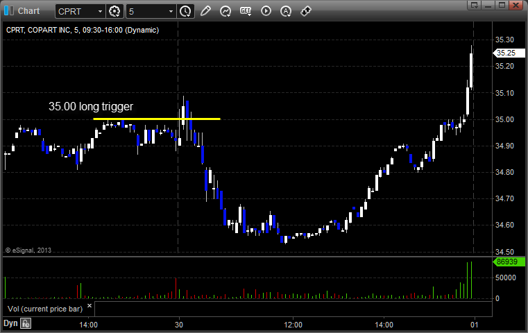Open the circled A alerts menu
This screenshot has width=528, height=333.
pos(286,12)
